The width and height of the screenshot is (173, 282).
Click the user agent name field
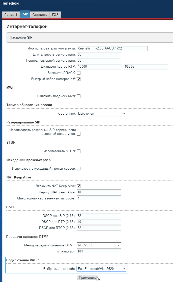[112, 48]
